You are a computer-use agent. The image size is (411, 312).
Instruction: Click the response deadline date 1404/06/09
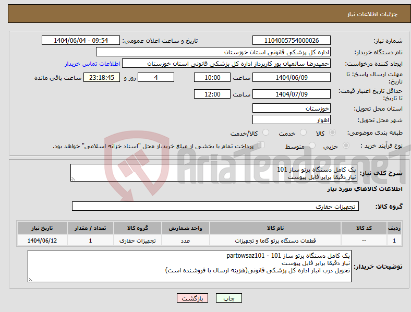coord(292,78)
